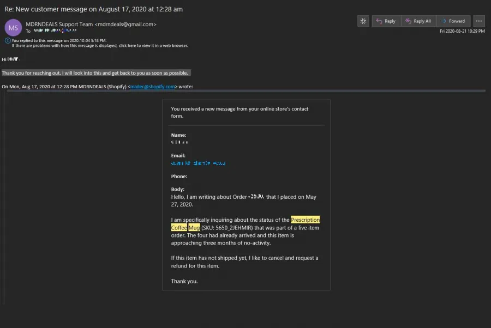Image resolution: width=491 pixels, height=328 pixels.
Task: Click the email subject line title
Action: (93, 9)
